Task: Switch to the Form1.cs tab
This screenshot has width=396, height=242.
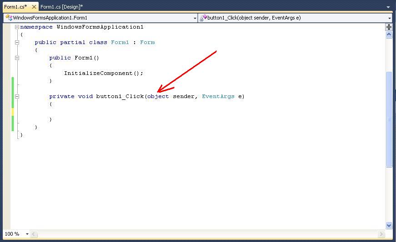Action: pyautogui.click(x=15, y=7)
